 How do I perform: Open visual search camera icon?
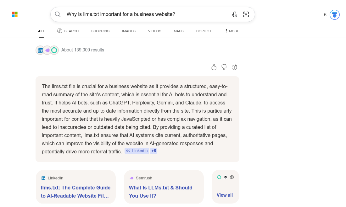click(246, 14)
